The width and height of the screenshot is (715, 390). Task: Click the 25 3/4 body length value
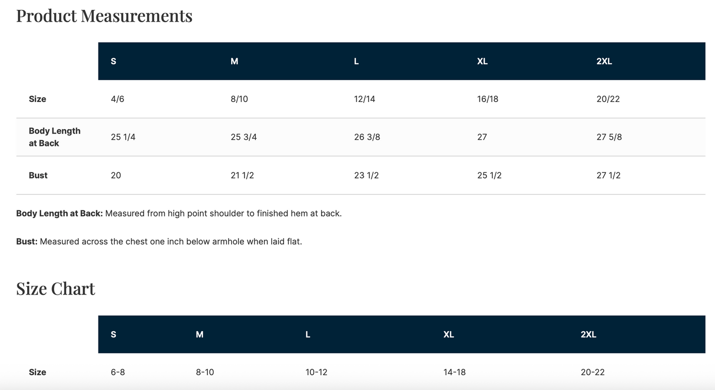pyautogui.click(x=244, y=137)
